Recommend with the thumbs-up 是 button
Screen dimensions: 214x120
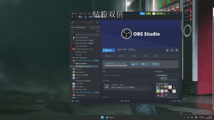pyautogui.click(x=135, y=64)
